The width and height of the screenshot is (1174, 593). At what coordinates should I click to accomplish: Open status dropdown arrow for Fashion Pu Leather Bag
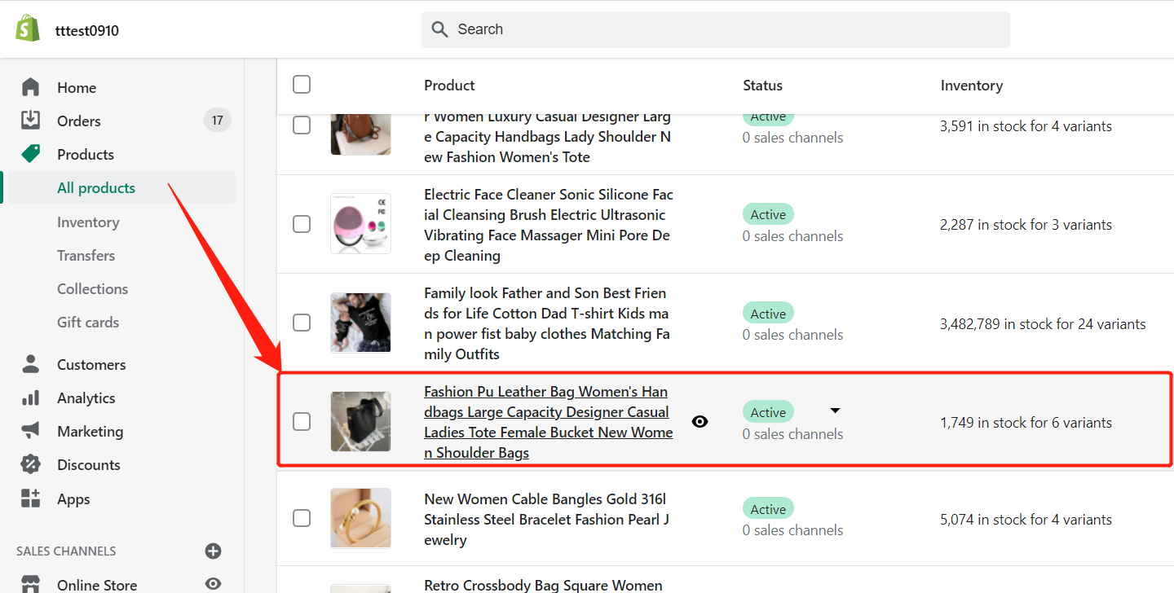(835, 411)
